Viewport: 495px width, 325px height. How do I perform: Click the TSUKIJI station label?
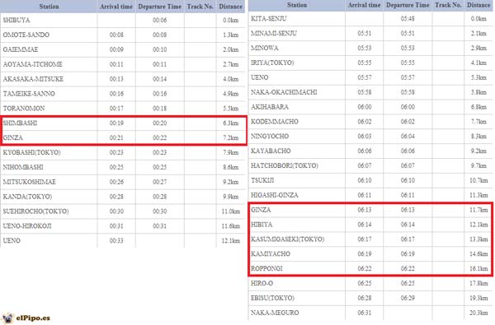coord(262,180)
